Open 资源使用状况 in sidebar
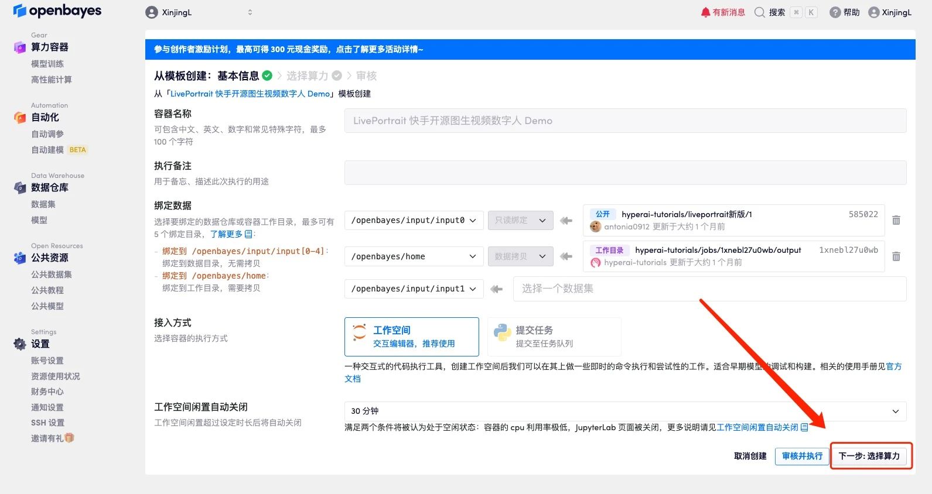The width and height of the screenshot is (932, 494). 56,376
